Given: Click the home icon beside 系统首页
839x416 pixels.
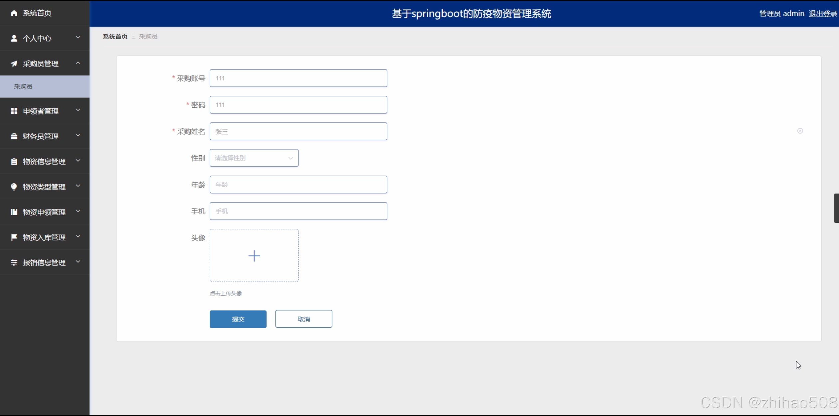Looking at the screenshot, I should (x=14, y=13).
